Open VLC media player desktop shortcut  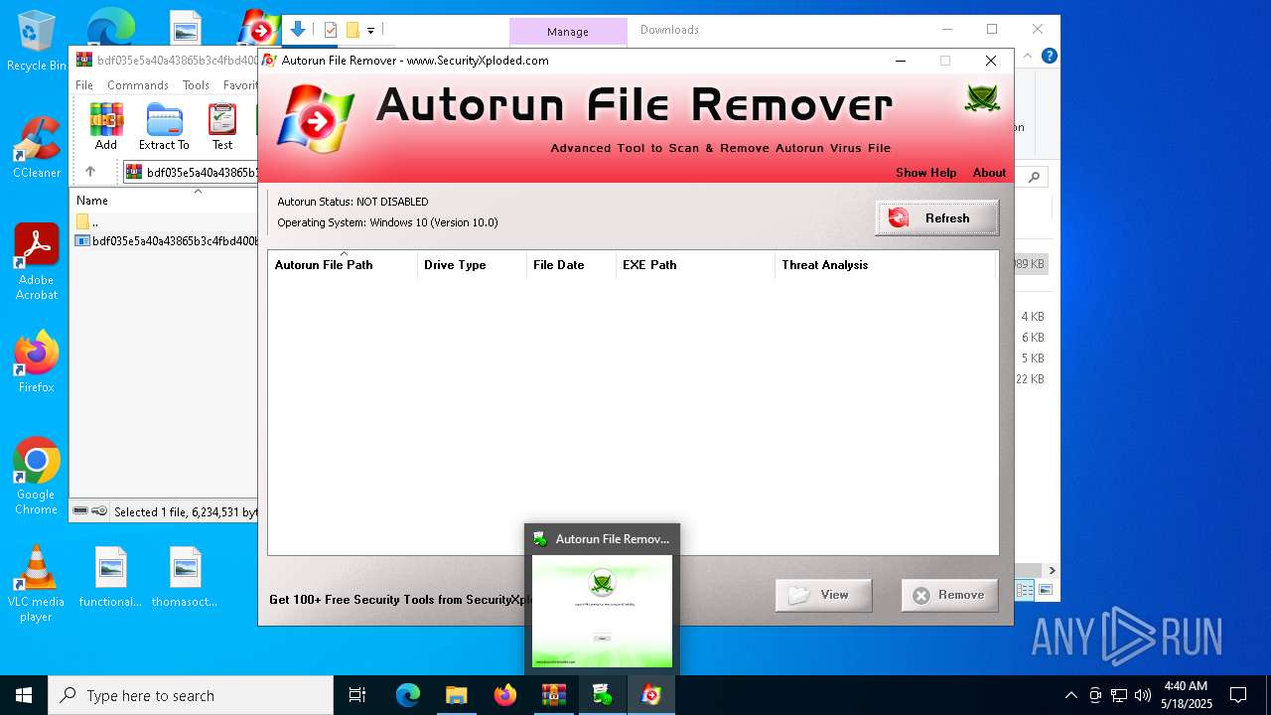point(36,584)
